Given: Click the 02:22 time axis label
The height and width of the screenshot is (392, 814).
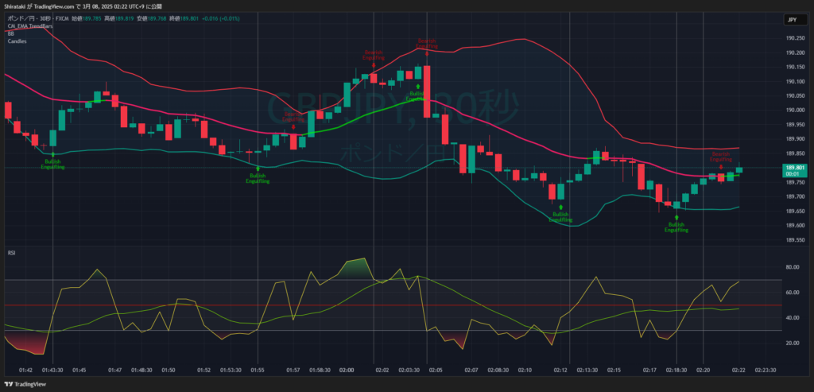Looking at the screenshot, I should pos(738,371).
